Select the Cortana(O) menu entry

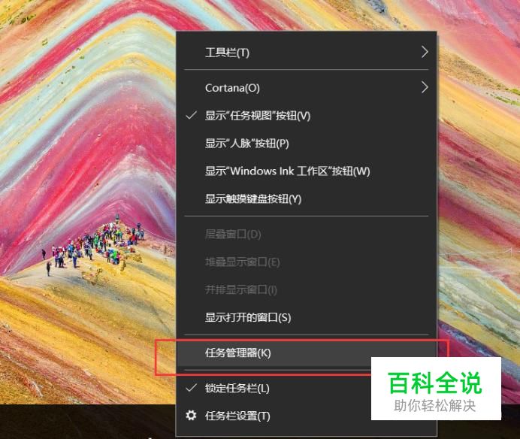(x=307, y=88)
